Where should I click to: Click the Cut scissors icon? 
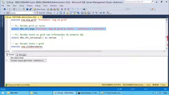point(62,9)
